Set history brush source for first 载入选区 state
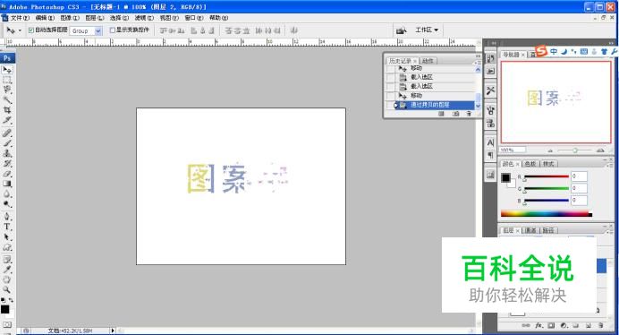Viewport: 619px width, 335px height. pyautogui.click(x=390, y=77)
